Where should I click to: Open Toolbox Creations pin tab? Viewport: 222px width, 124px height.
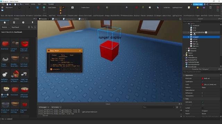32,22
